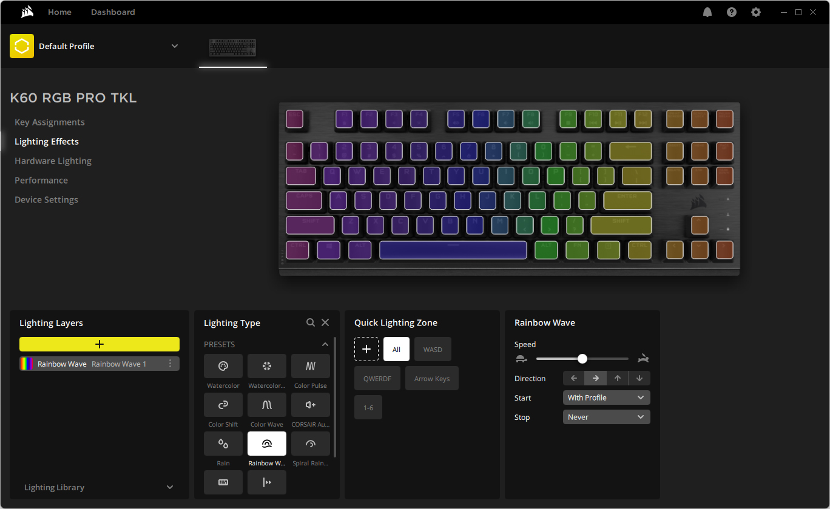Select the TAB key on the keyboard
Image resolution: width=830 pixels, height=509 pixels.
point(302,176)
